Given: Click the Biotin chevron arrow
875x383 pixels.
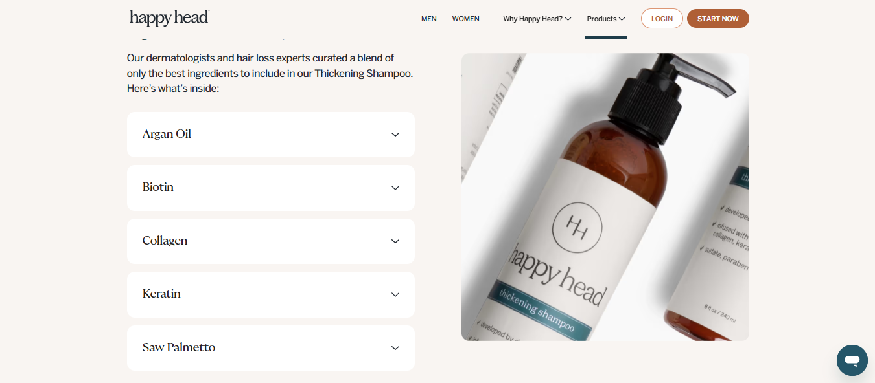Looking at the screenshot, I should pyautogui.click(x=395, y=188).
